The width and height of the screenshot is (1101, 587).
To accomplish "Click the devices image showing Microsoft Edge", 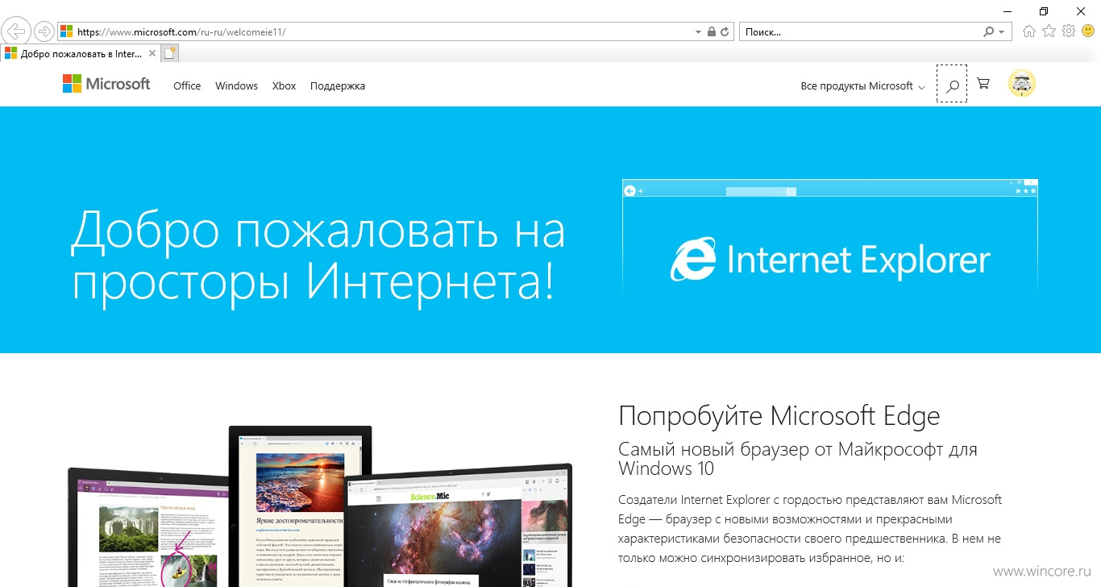I will coord(320,506).
